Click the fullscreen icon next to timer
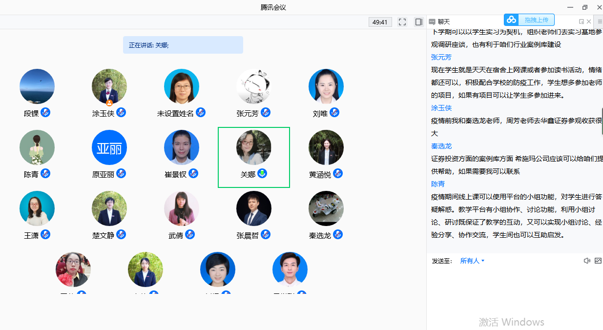This screenshot has width=603, height=330. tap(402, 22)
